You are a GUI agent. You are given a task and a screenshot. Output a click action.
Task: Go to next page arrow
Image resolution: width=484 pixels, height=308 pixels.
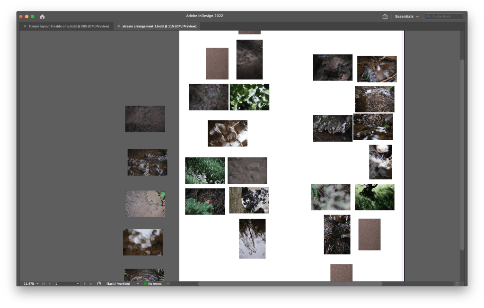(x=85, y=284)
